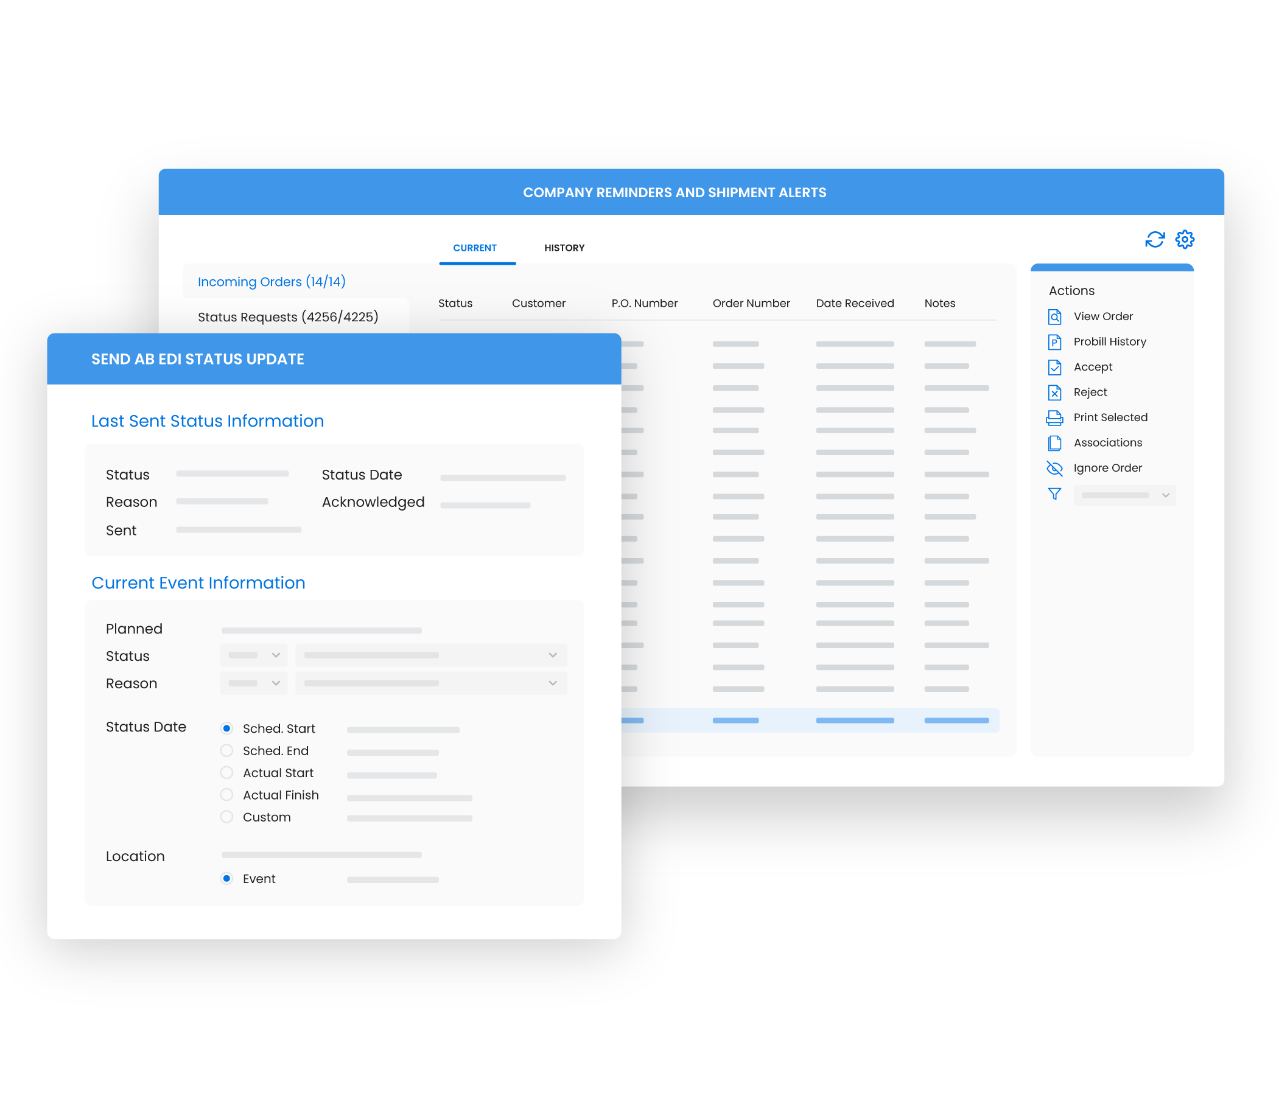
Task: Expand the Status description dropdown
Action: pyautogui.click(x=431, y=655)
